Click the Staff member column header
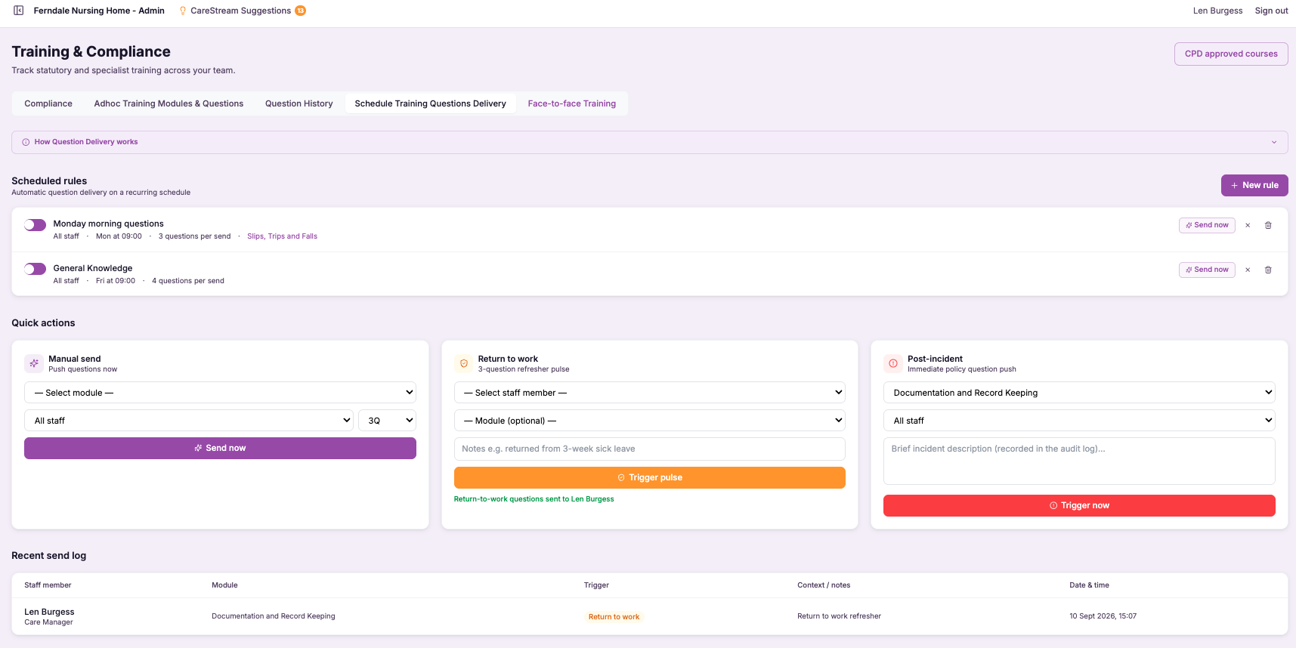 tap(48, 585)
